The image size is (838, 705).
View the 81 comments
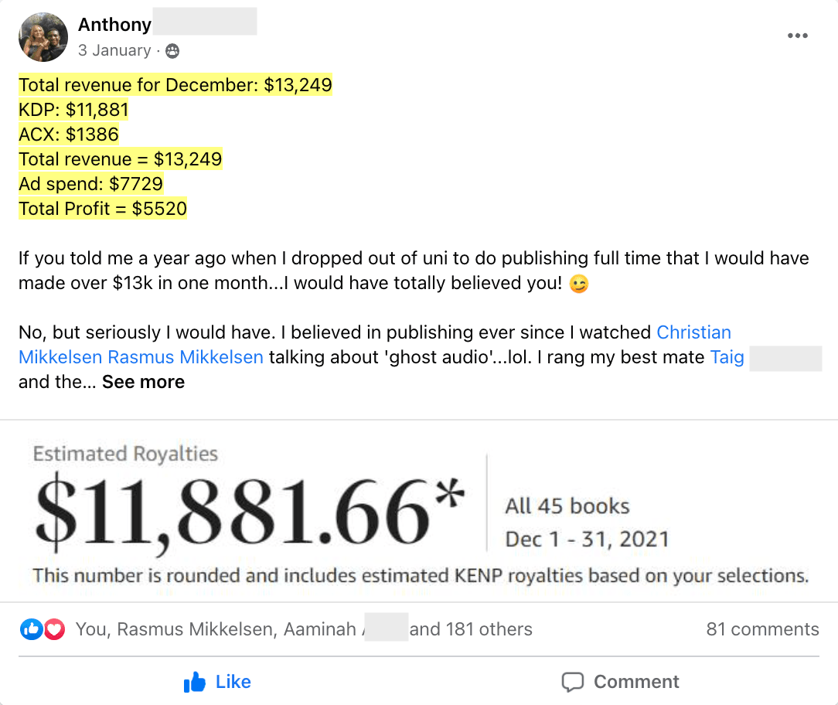point(762,629)
